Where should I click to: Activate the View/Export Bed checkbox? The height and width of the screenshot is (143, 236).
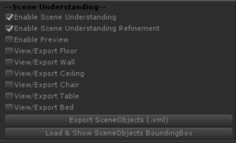[x=9, y=107]
